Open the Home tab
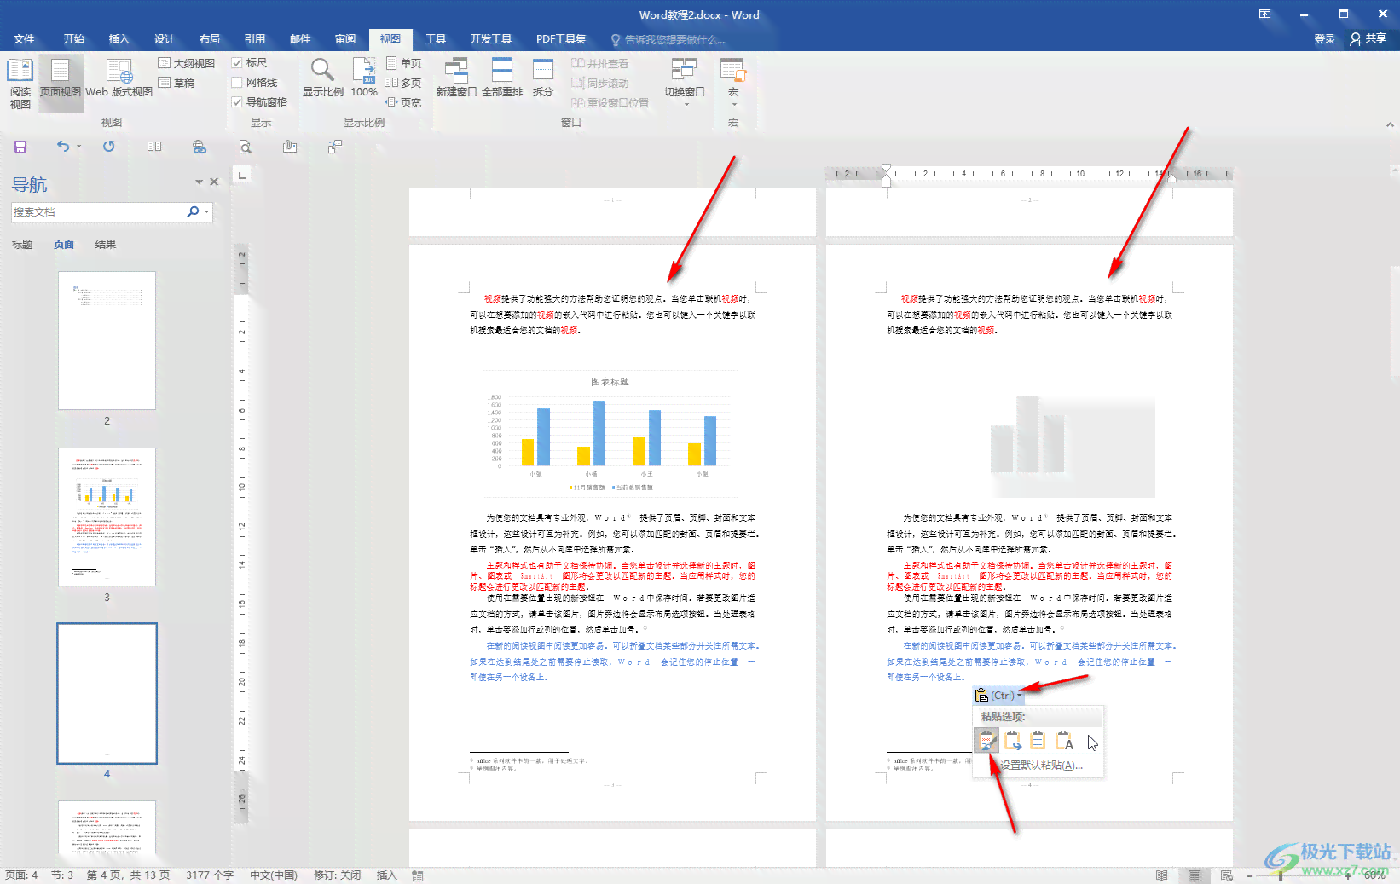 coord(74,39)
